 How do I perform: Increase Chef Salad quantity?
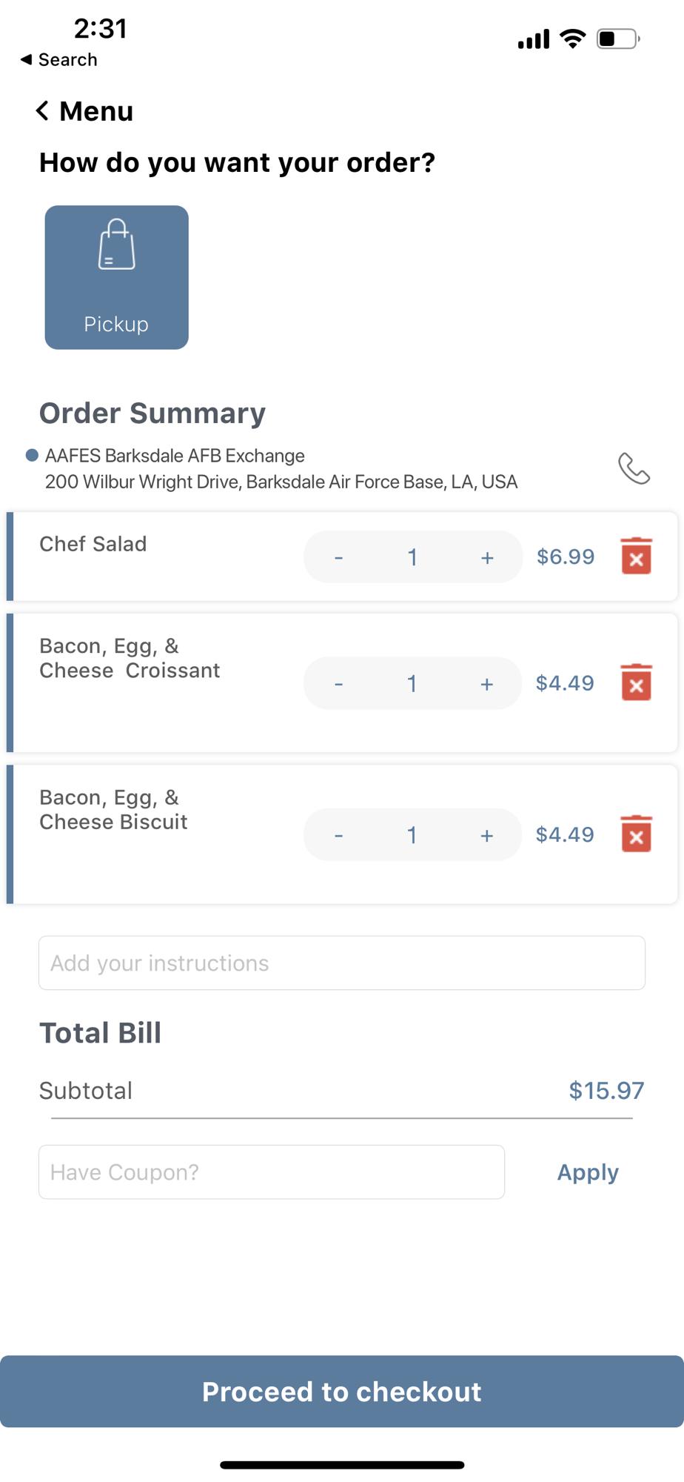click(487, 557)
